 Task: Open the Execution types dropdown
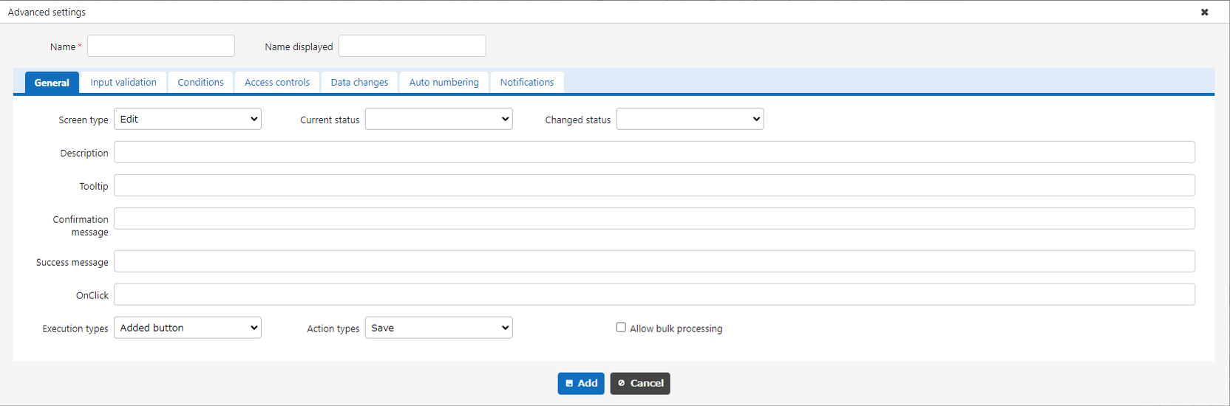pyautogui.click(x=188, y=328)
